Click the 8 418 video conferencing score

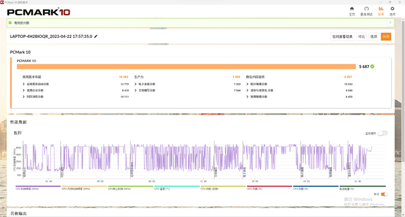click(125, 90)
